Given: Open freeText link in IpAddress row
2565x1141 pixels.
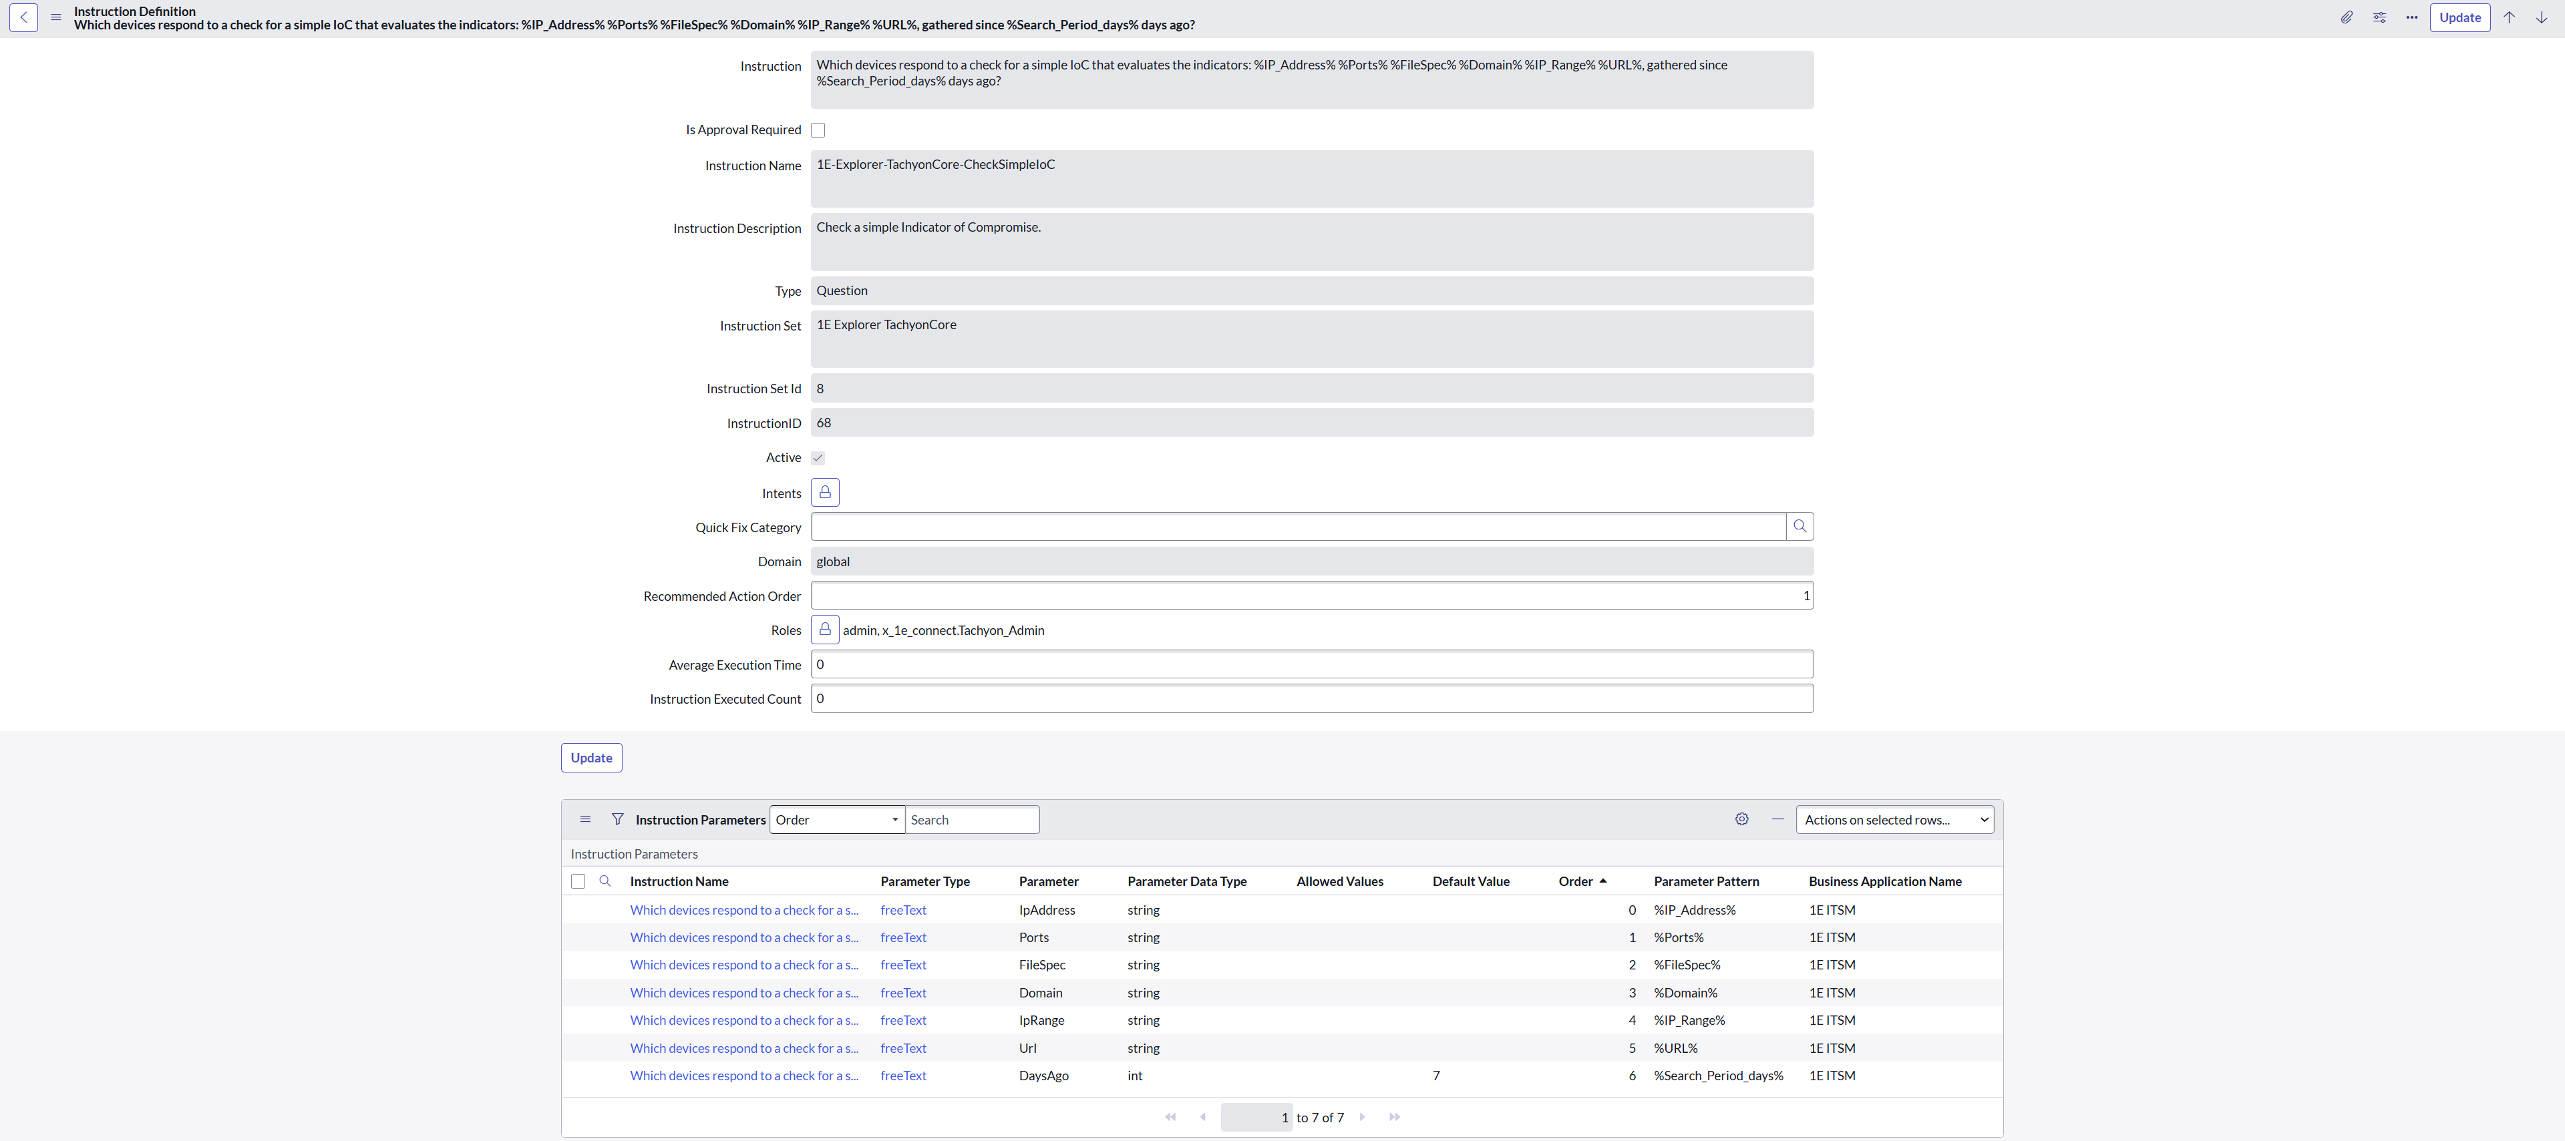Looking at the screenshot, I should click(903, 909).
